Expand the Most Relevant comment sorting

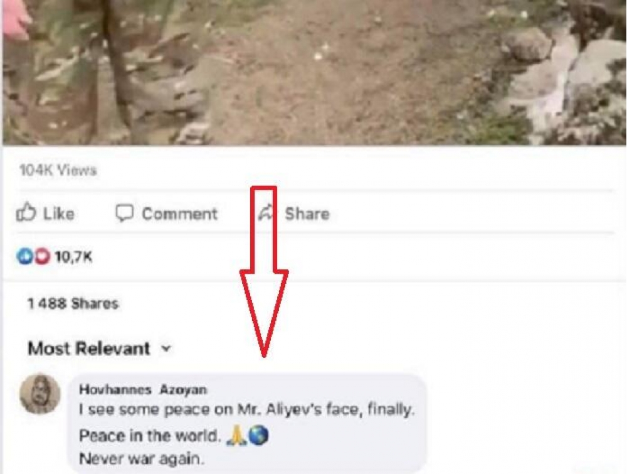click(88, 348)
